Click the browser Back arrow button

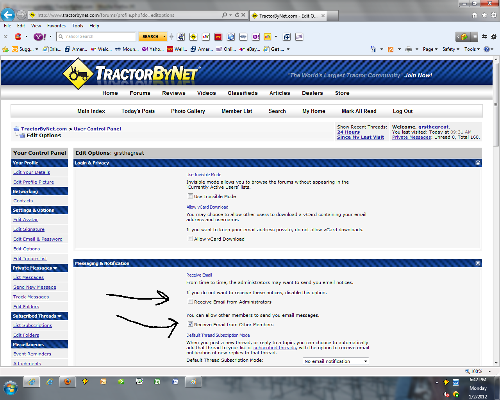8,15
